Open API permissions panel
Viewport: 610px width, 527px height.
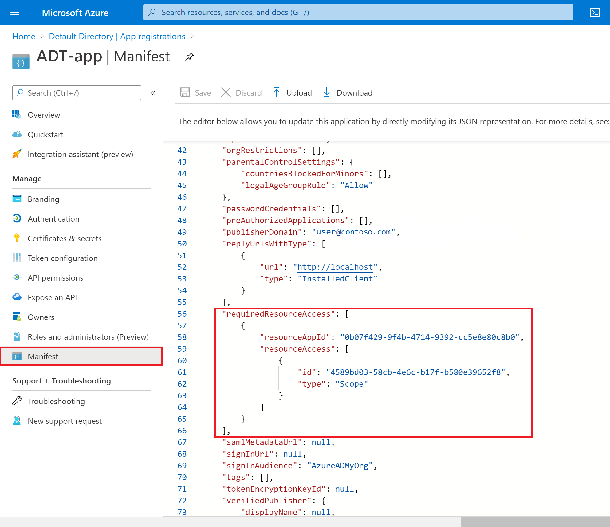[56, 277]
